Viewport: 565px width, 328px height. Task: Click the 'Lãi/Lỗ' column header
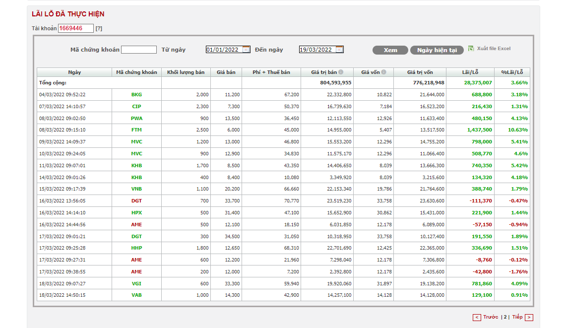pyautogui.click(x=470, y=72)
